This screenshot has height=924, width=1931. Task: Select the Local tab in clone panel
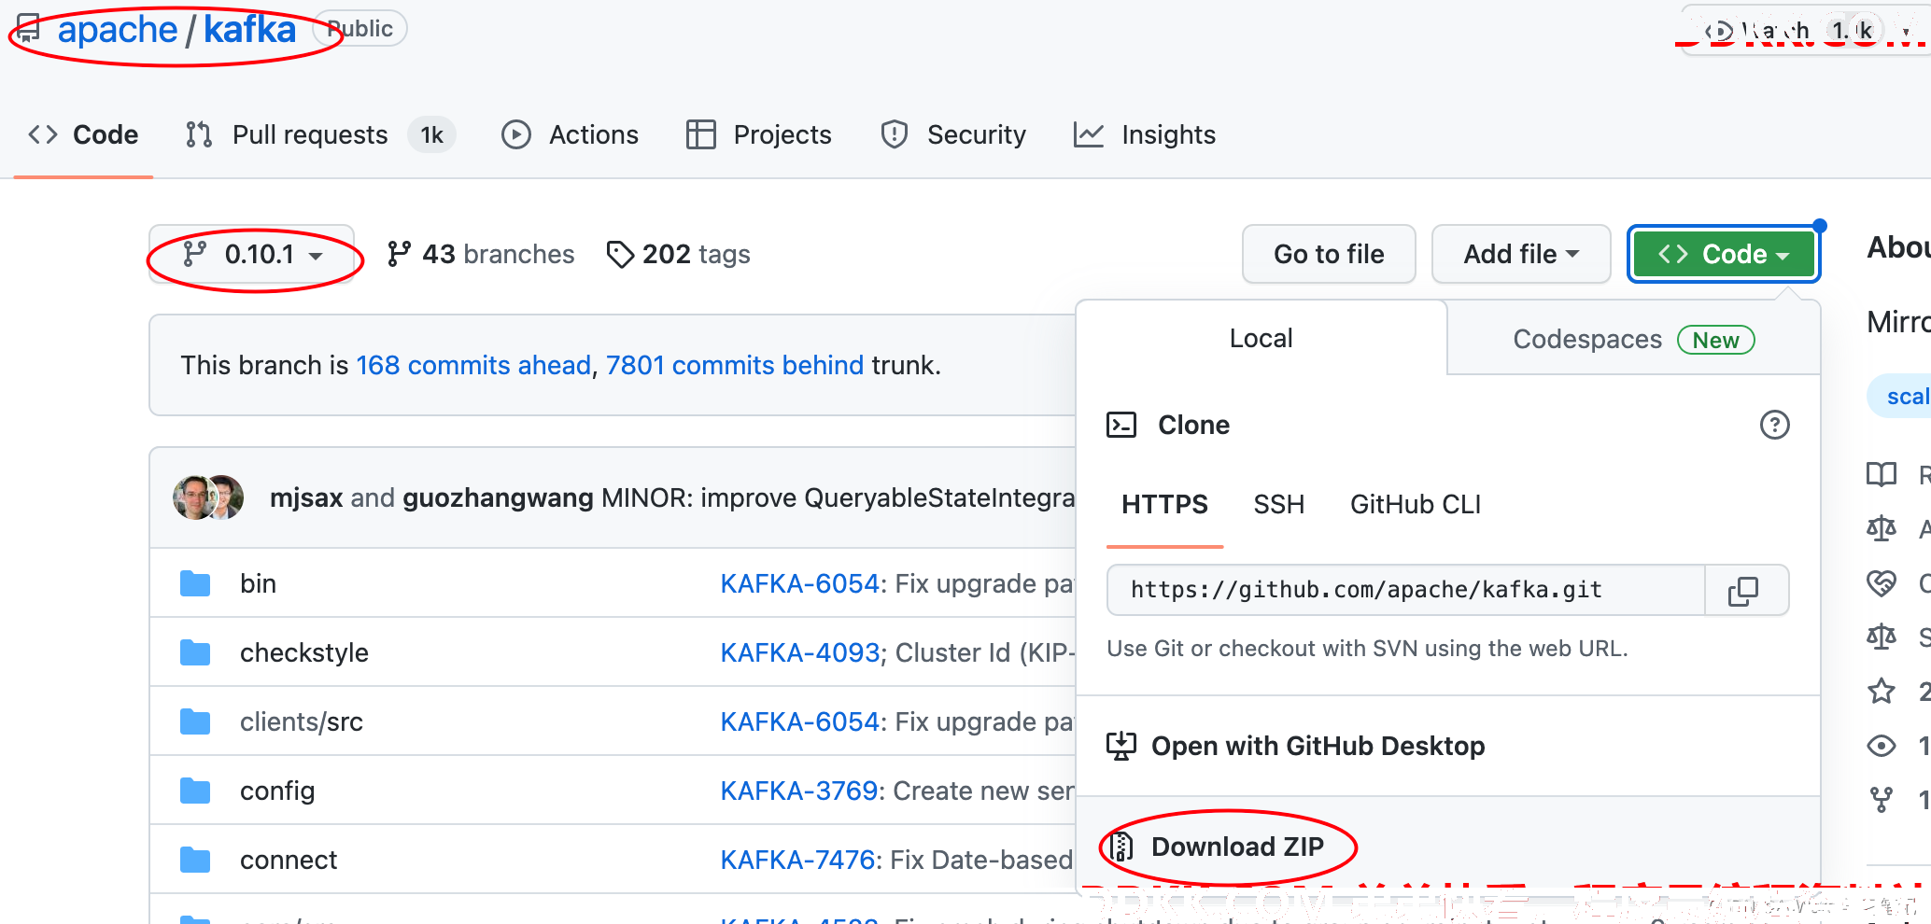coord(1261,338)
